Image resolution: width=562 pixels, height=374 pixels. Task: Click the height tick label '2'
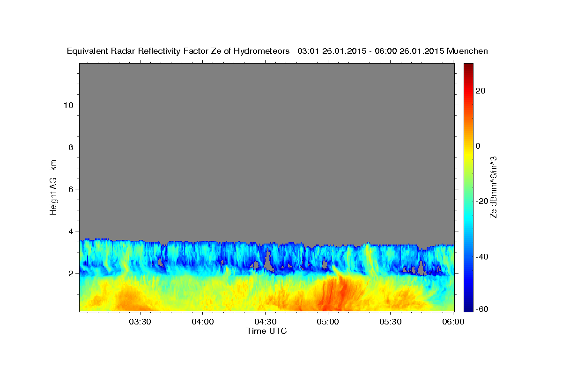point(70,273)
